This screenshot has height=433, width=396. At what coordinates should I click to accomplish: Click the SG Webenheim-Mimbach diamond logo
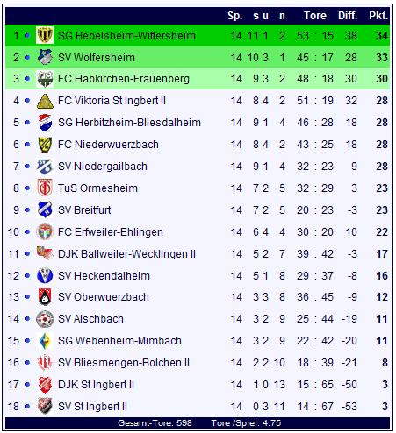click(45, 341)
